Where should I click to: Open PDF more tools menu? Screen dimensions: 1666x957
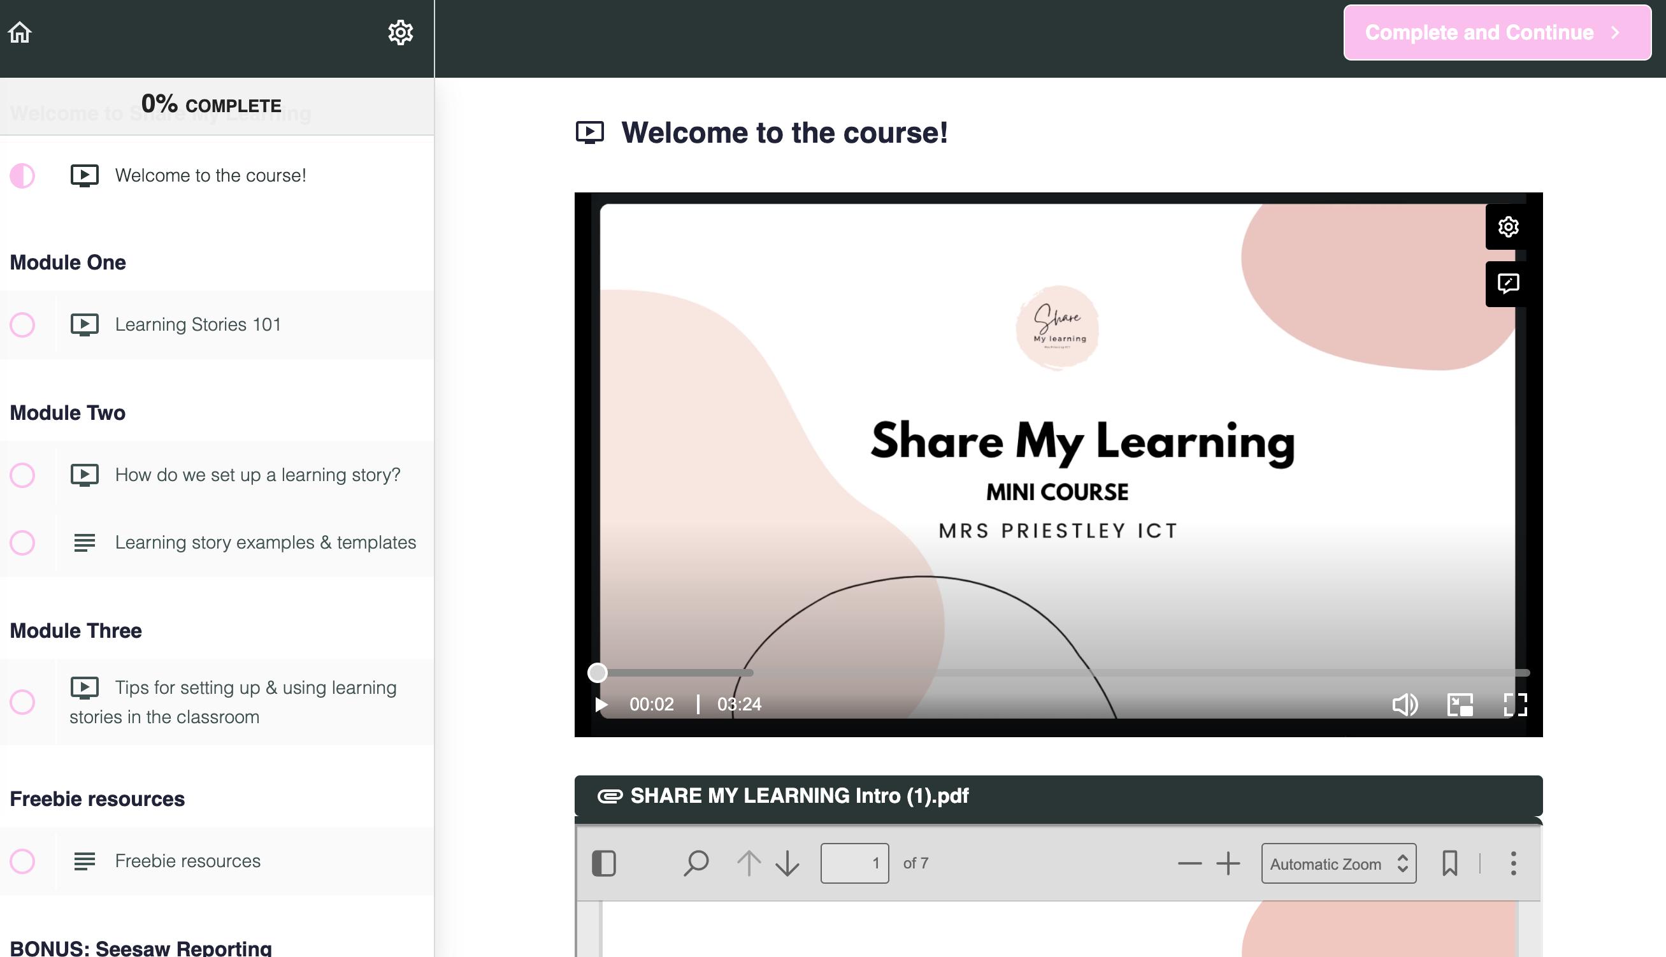1513,864
